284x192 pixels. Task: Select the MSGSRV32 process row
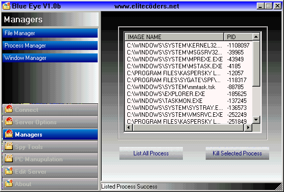coord(188,52)
